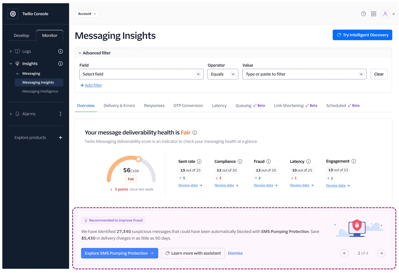399x273 pixels.
Task: Switch to the Develop tab
Action: pos(21,36)
